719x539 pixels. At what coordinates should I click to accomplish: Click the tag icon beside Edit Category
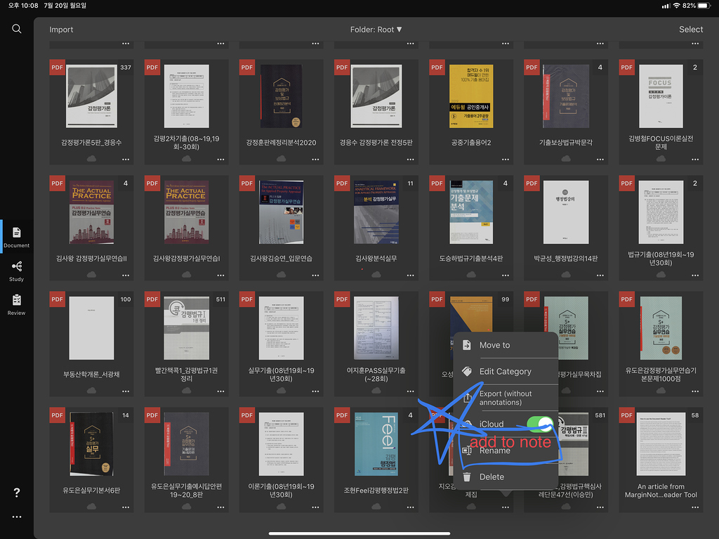click(x=466, y=371)
